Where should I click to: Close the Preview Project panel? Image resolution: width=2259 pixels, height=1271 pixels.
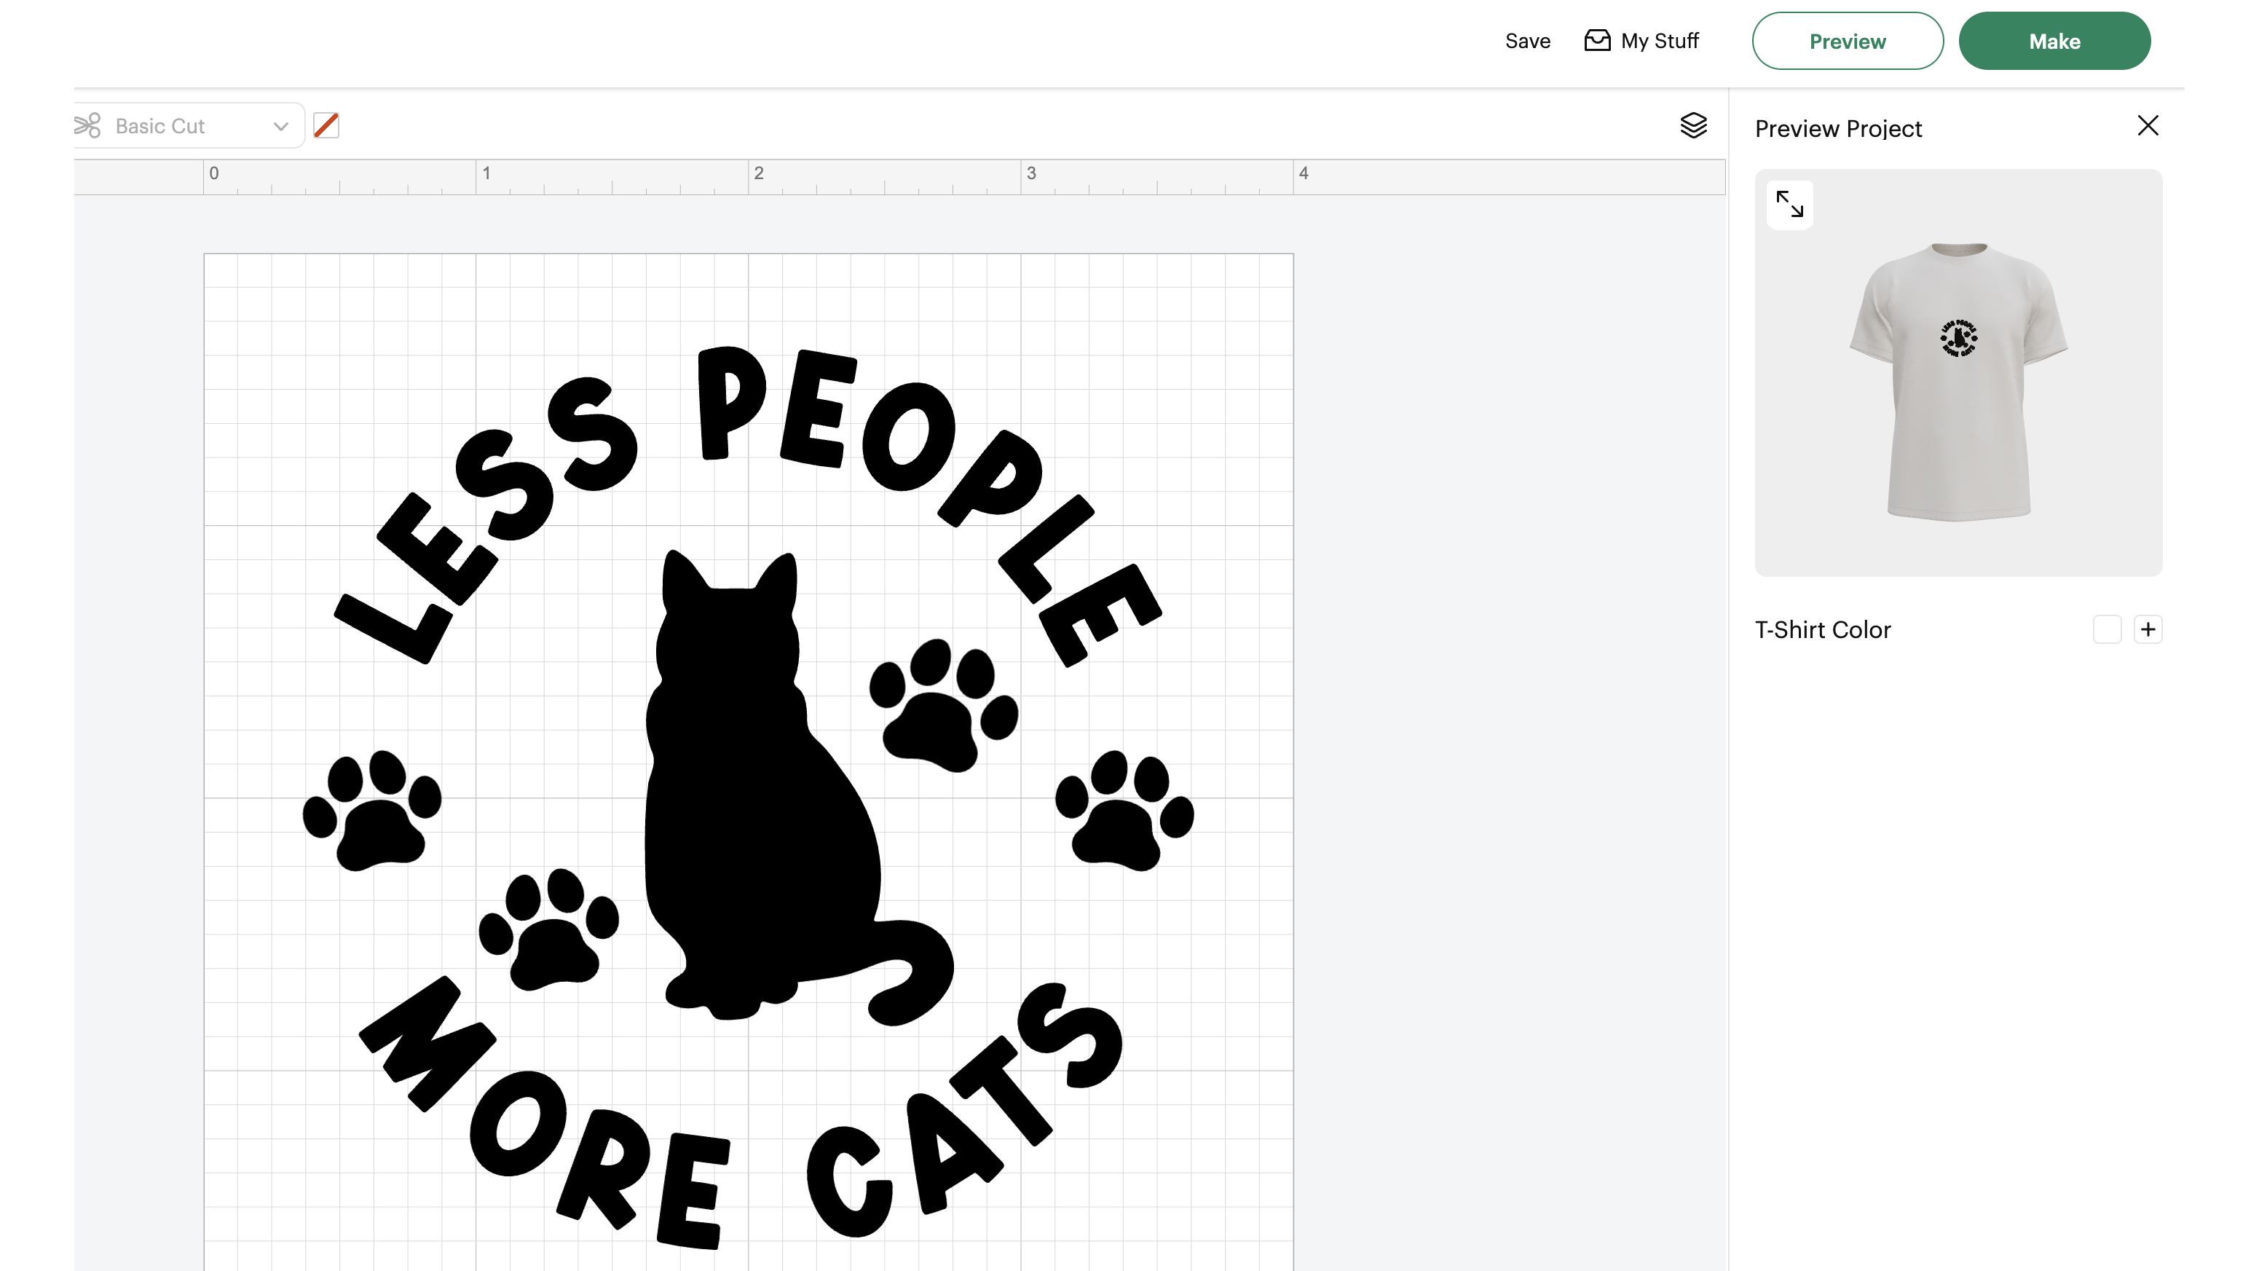click(2147, 125)
